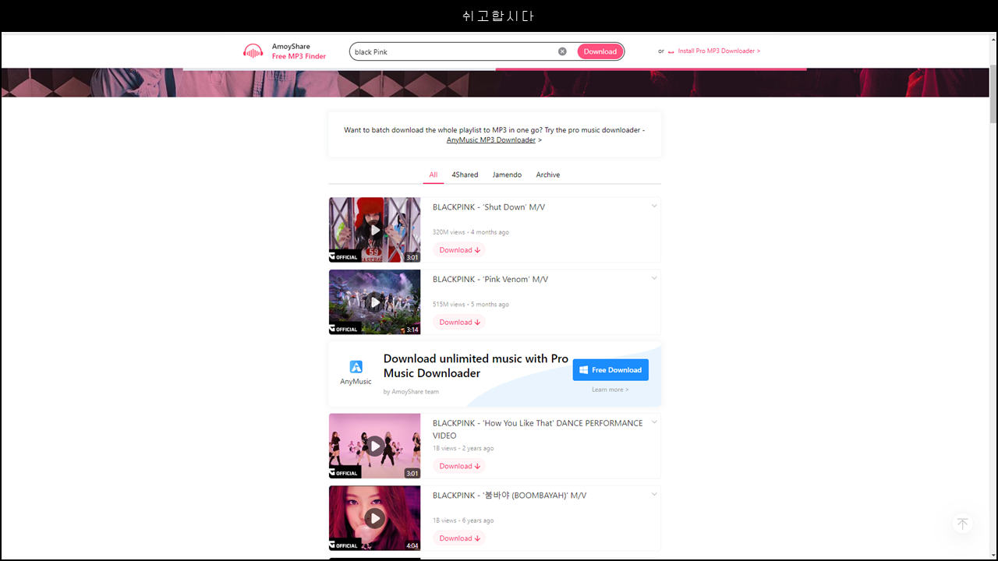998x561 pixels.
Task: Open the Install Pro MP3 Downloader link
Action: pos(719,51)
